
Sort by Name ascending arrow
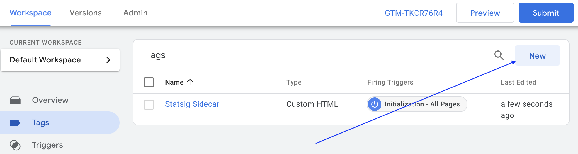tap(190, 82)
